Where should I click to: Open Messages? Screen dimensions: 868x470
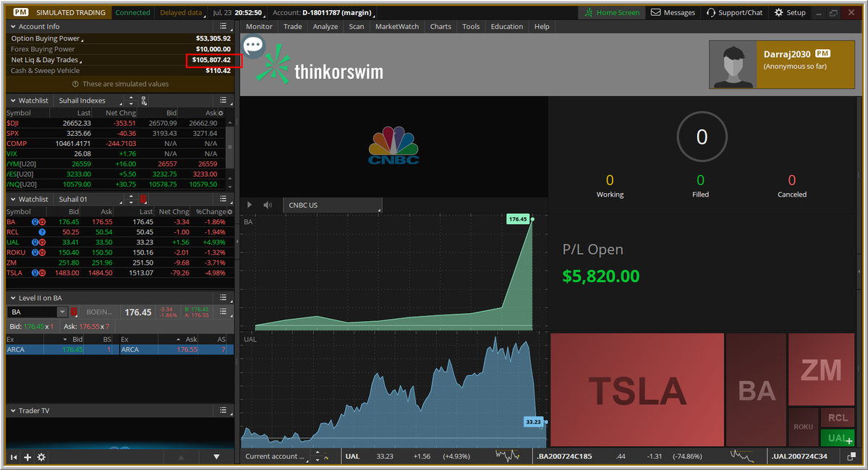(673, 12)
